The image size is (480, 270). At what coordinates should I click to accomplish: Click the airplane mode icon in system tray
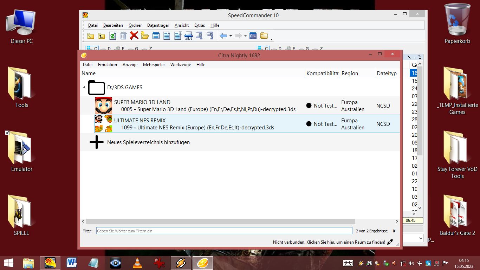click(x=420, y=263)
